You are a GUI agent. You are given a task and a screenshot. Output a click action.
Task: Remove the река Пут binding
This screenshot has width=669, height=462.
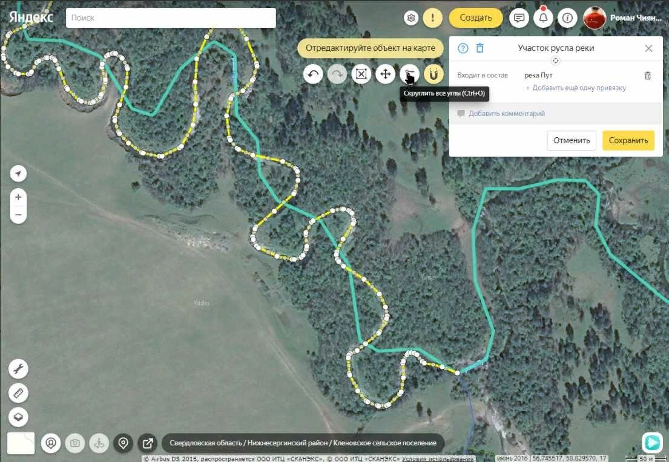(647, 76)
